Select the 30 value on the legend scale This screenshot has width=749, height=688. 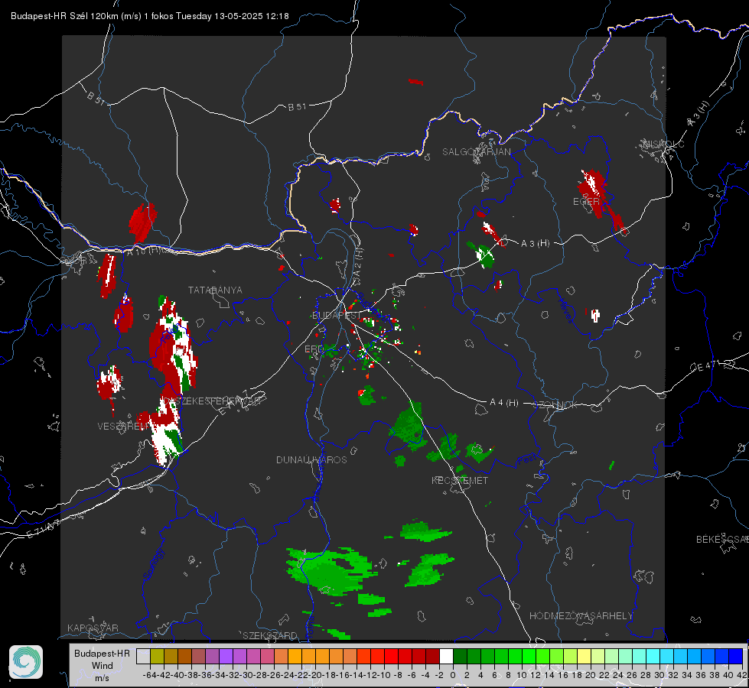pos(659,675)
